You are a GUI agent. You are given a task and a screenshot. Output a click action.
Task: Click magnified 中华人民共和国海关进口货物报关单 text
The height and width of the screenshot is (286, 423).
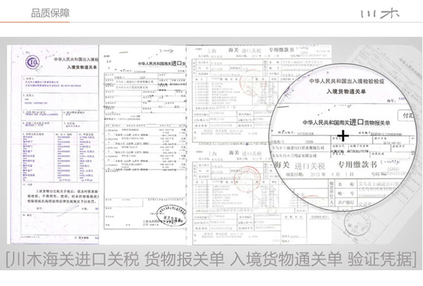click(346, 123)
